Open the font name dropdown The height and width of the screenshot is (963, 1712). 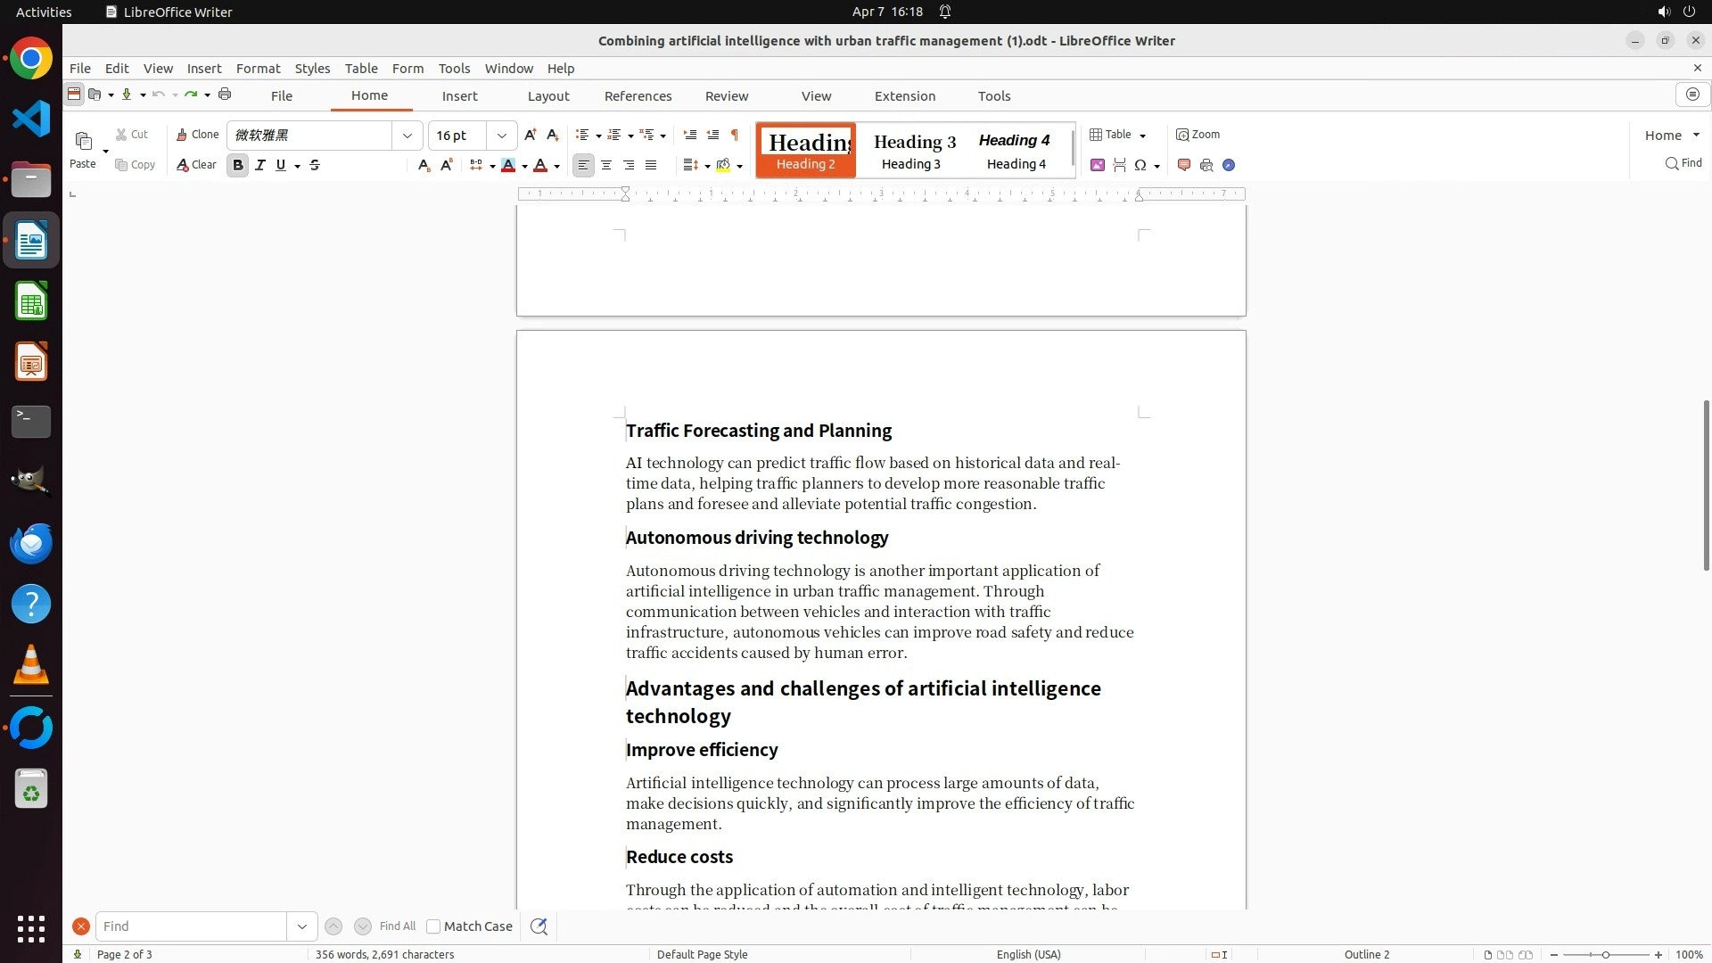(407, 136)
